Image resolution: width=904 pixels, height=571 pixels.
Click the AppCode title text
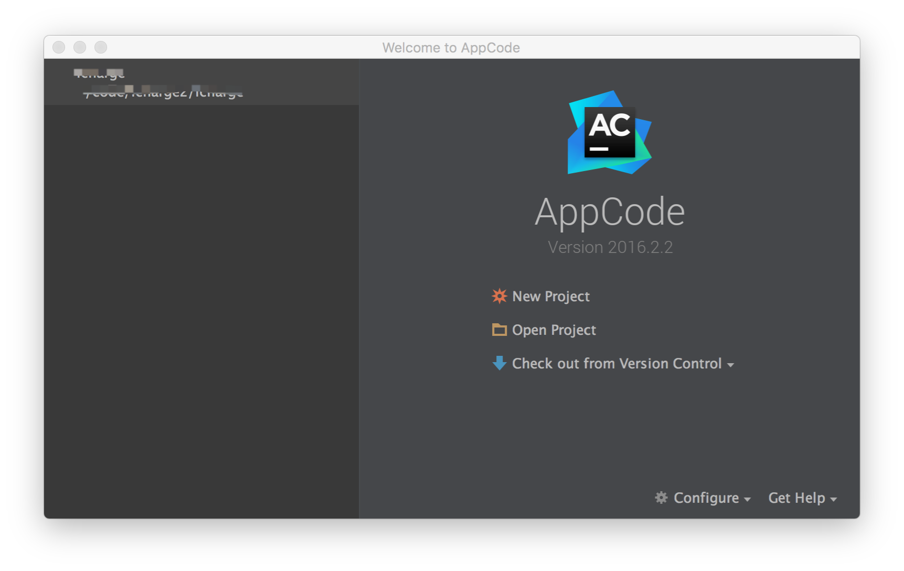pos(609,211)
